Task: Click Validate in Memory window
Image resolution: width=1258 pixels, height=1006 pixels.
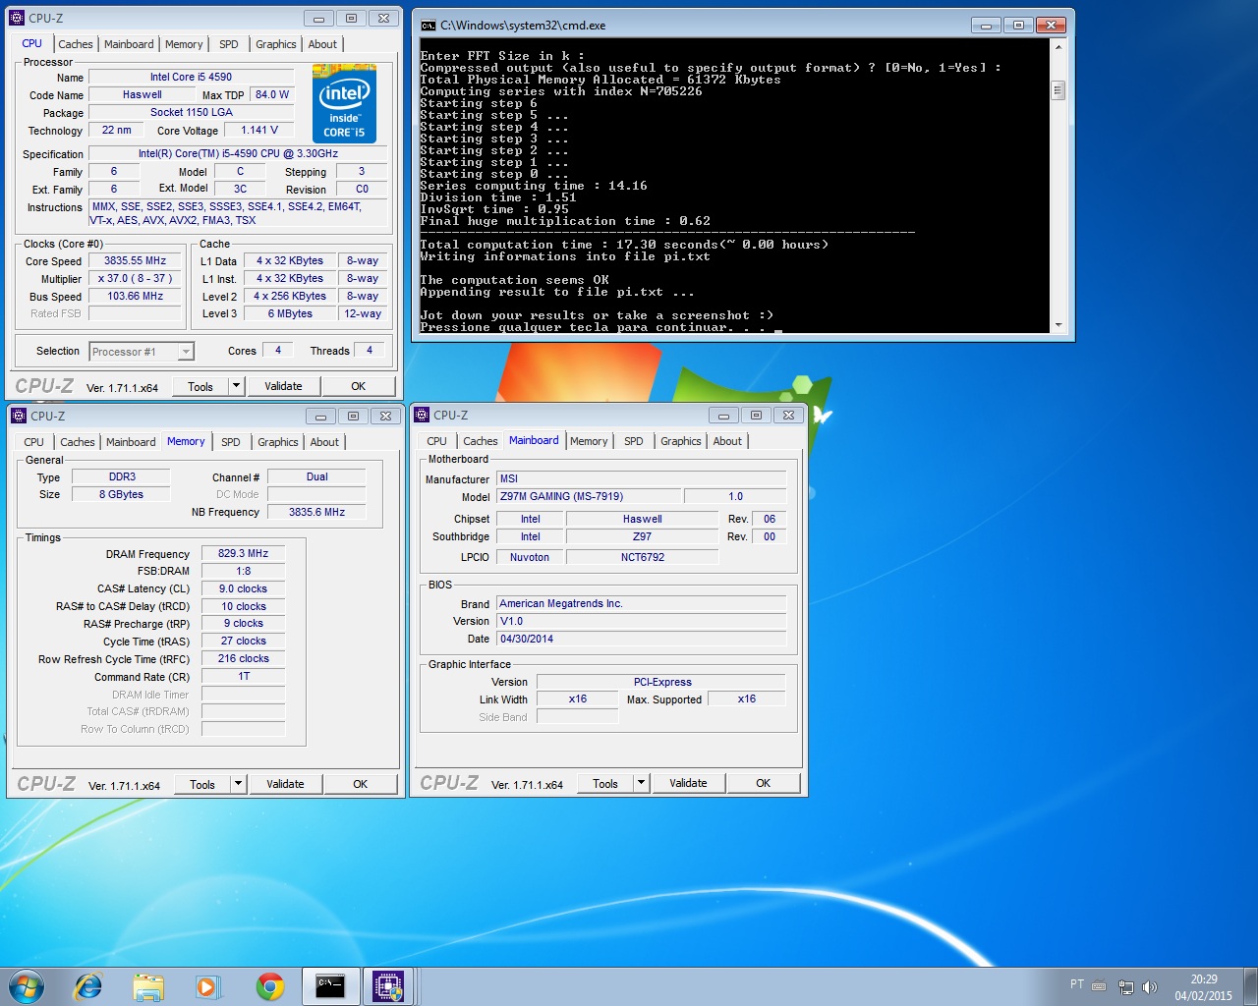Action: pyautogui.click(x=285, y=784)
